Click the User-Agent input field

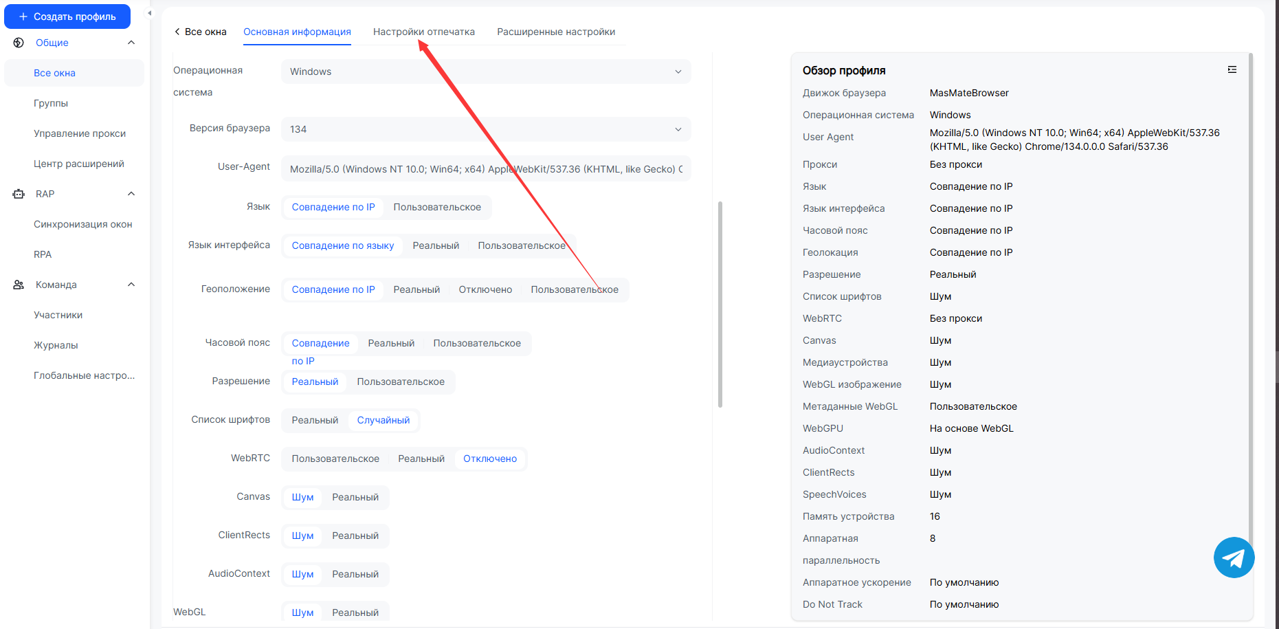pyautogui.click(x=485, y=169)
